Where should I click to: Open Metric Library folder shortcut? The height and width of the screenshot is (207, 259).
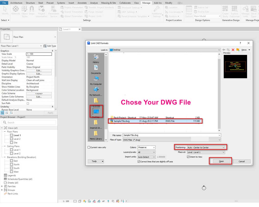[x=96, y=135]
